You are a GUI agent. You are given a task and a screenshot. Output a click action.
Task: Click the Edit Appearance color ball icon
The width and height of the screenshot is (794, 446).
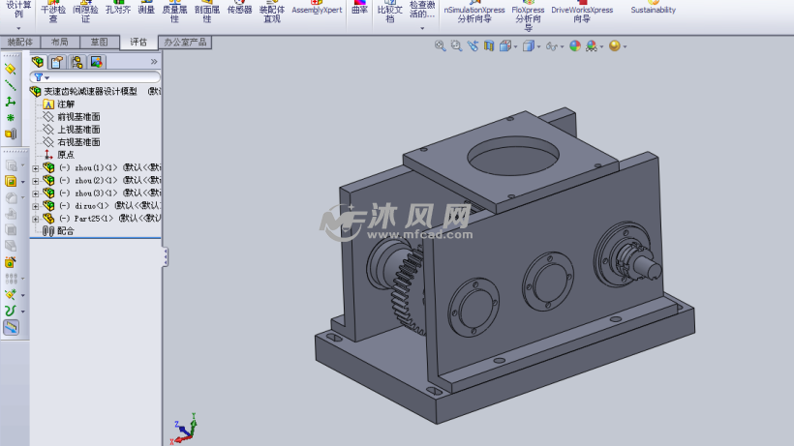(575, 45)
